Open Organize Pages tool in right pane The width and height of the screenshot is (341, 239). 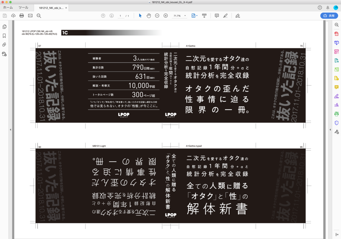pos(336,52)
